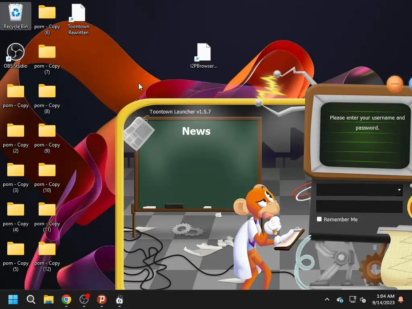Screen dimensions: 412x309
Task: Focus the password field below username
Action: tap(359, 206)
